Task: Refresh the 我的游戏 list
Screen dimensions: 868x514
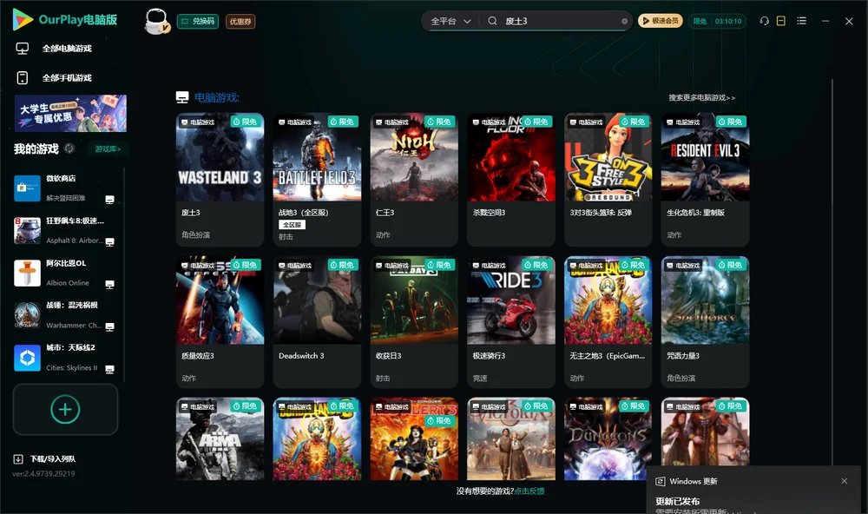Action: (69, 148)
